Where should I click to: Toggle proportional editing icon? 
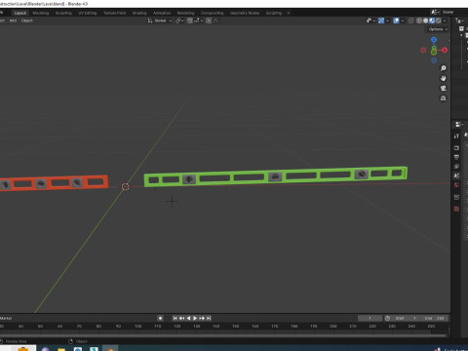tap(209, 20)
